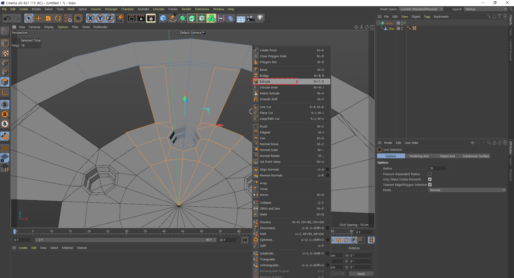This screenshot has height=278, width=514.
Task: Toggle X-axis lock
Action: pyautogui.click(x=90, y=18)
